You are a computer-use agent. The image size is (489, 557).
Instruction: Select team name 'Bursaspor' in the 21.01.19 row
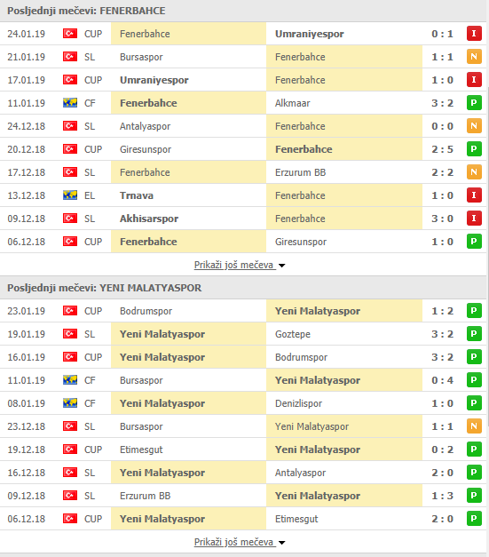[x=141, y=57]
